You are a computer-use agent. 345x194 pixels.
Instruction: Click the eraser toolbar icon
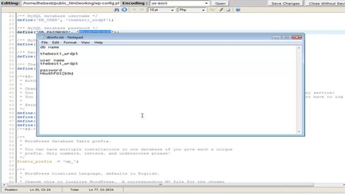point(229,10)
